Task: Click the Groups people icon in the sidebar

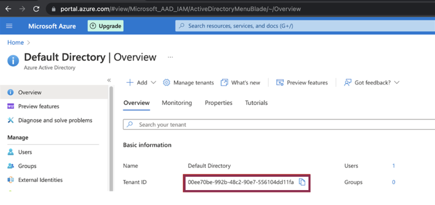Action: pos(11,166)
